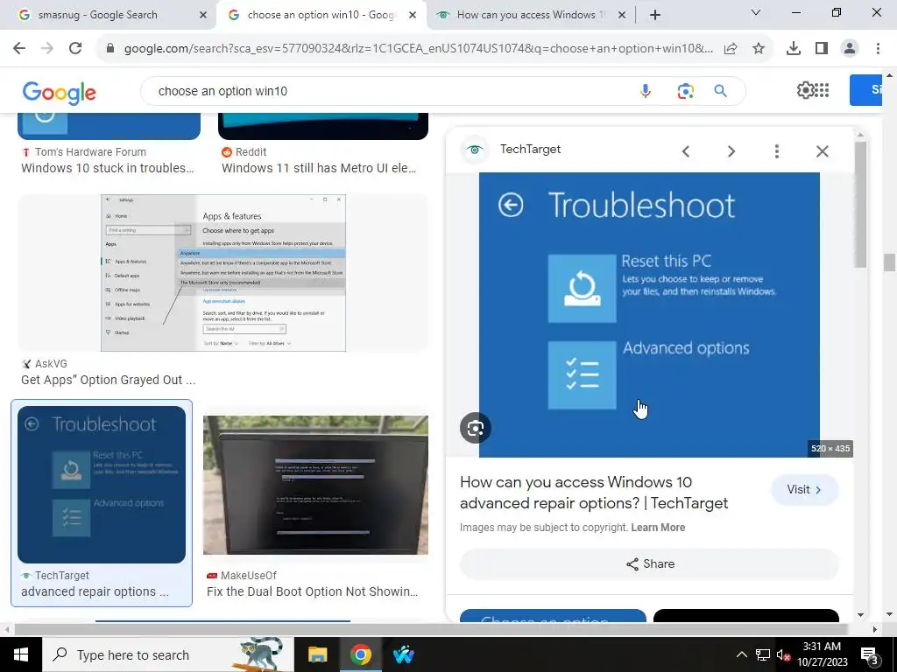Click the muted volume tray icon
The height and width of the screenshot is (672, 897).
pos(783,654)
